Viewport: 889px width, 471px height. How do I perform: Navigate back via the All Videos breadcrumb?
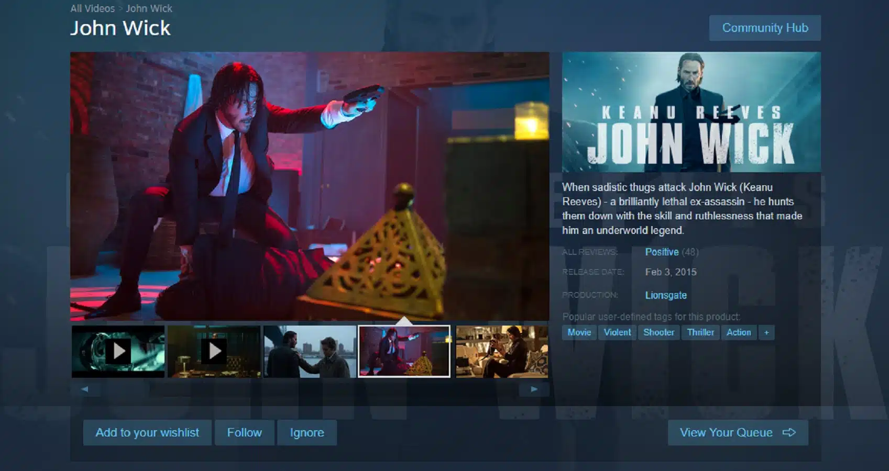93,8
